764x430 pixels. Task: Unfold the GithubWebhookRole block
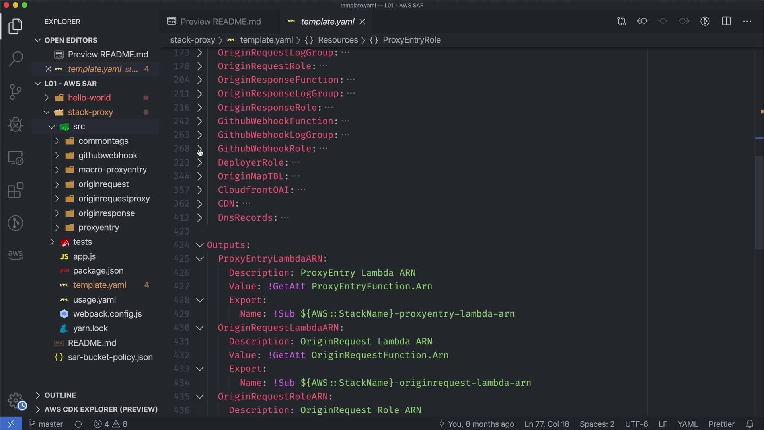point(200,149)
